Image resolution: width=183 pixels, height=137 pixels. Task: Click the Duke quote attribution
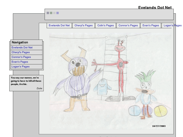[x=40, y=88]
